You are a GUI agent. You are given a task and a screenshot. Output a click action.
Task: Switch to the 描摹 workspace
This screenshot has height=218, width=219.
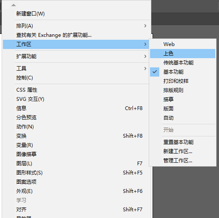183,100
